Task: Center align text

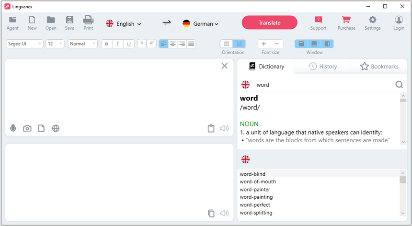Action: (172, 44)
